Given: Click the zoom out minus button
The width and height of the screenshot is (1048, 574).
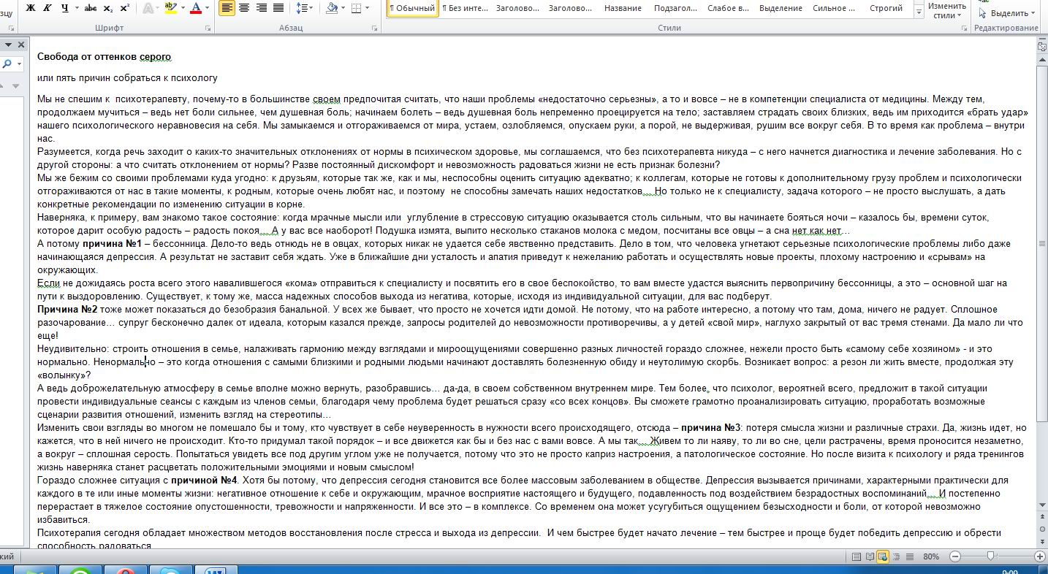Looking at the screenshot, I should [x=954, y=556].
